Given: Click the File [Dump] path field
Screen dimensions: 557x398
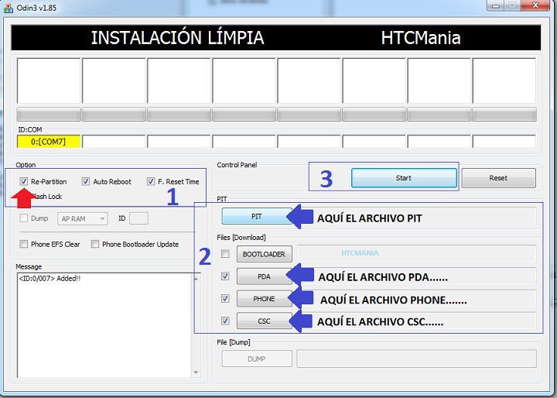Looking at the screenshot, I should coord(416,359).
